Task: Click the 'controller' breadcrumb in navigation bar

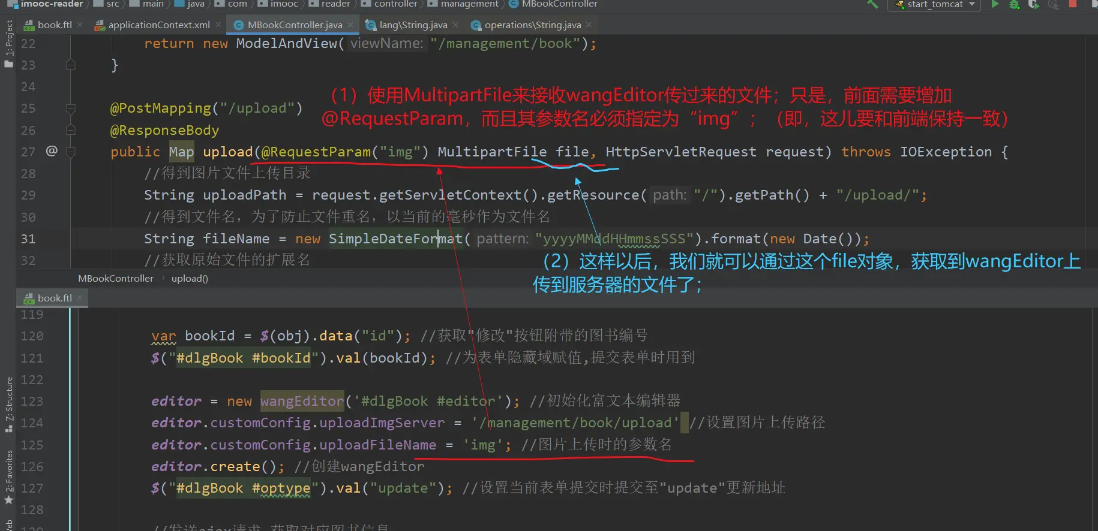Action: [395, 4]
